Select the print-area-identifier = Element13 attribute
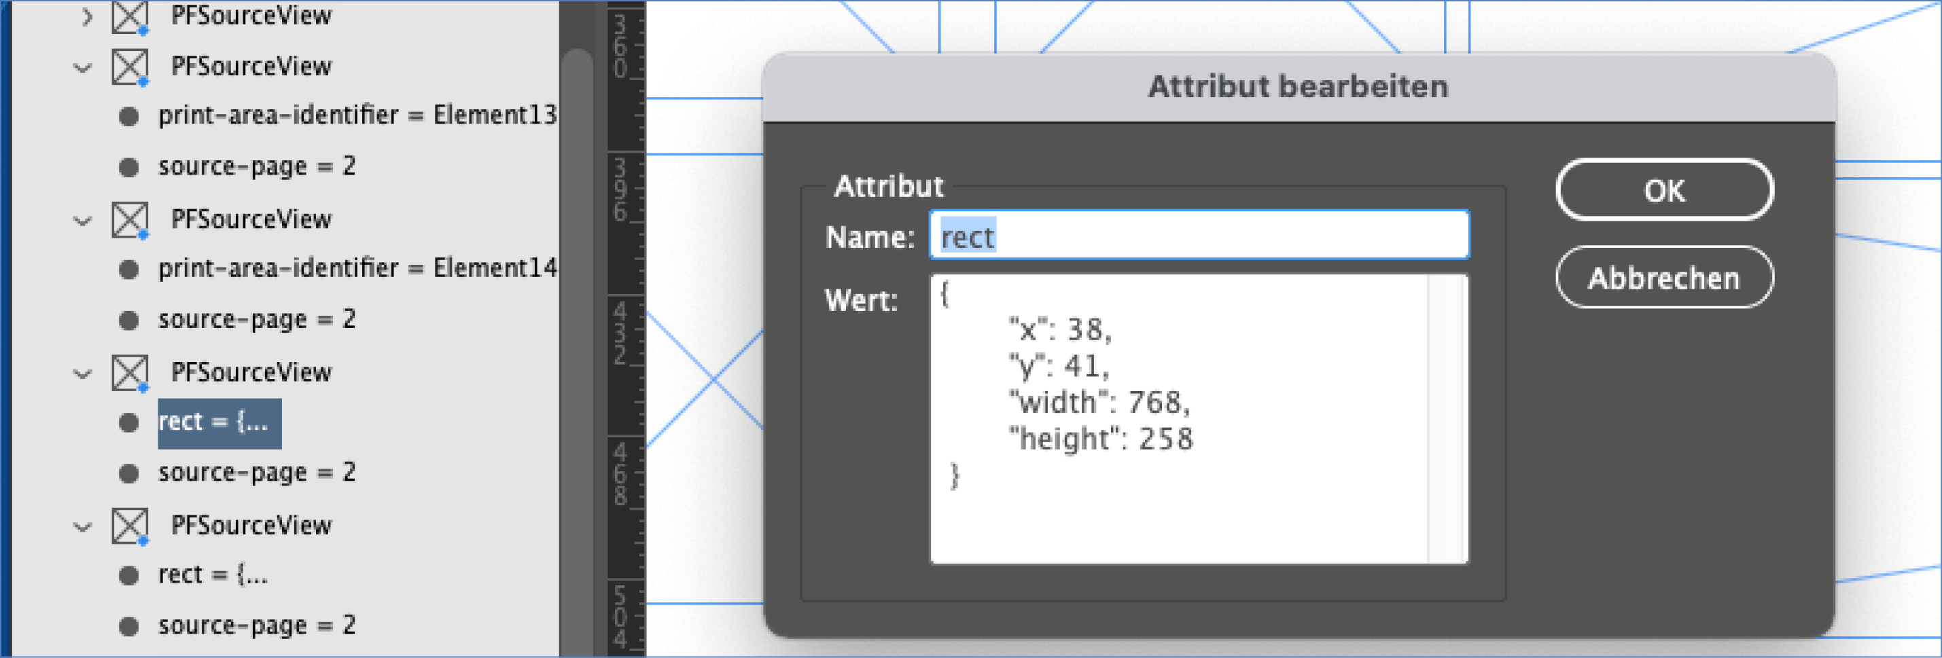The width and height of the screenshot is (1942, 658). point(357,115)
